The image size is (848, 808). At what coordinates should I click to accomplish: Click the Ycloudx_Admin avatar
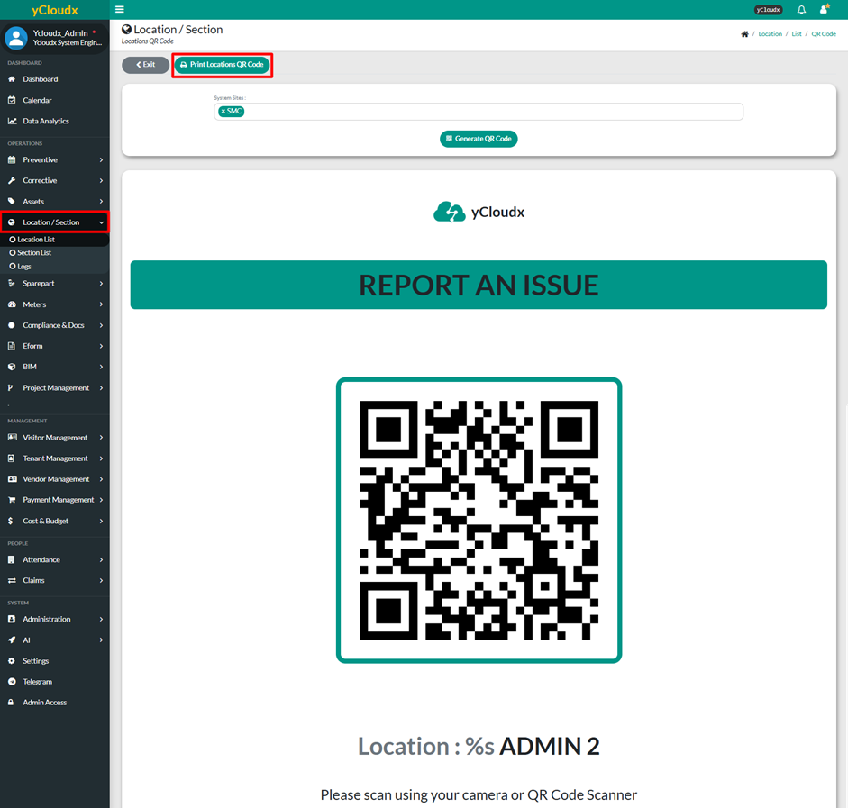(x=15, y=38)
